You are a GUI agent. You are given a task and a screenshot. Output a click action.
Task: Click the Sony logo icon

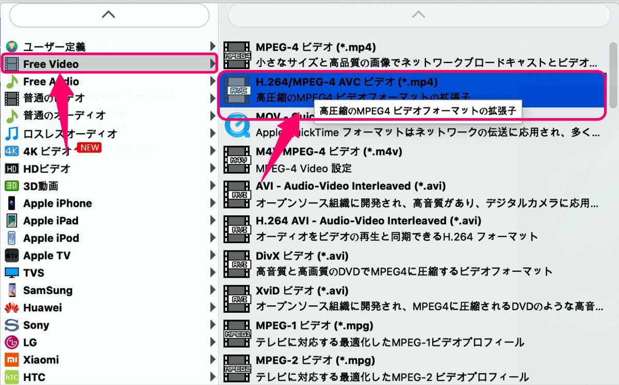(x=11, y=325)
